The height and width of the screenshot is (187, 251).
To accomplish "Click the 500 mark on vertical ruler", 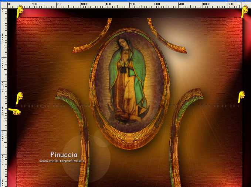I will [3, 136].
